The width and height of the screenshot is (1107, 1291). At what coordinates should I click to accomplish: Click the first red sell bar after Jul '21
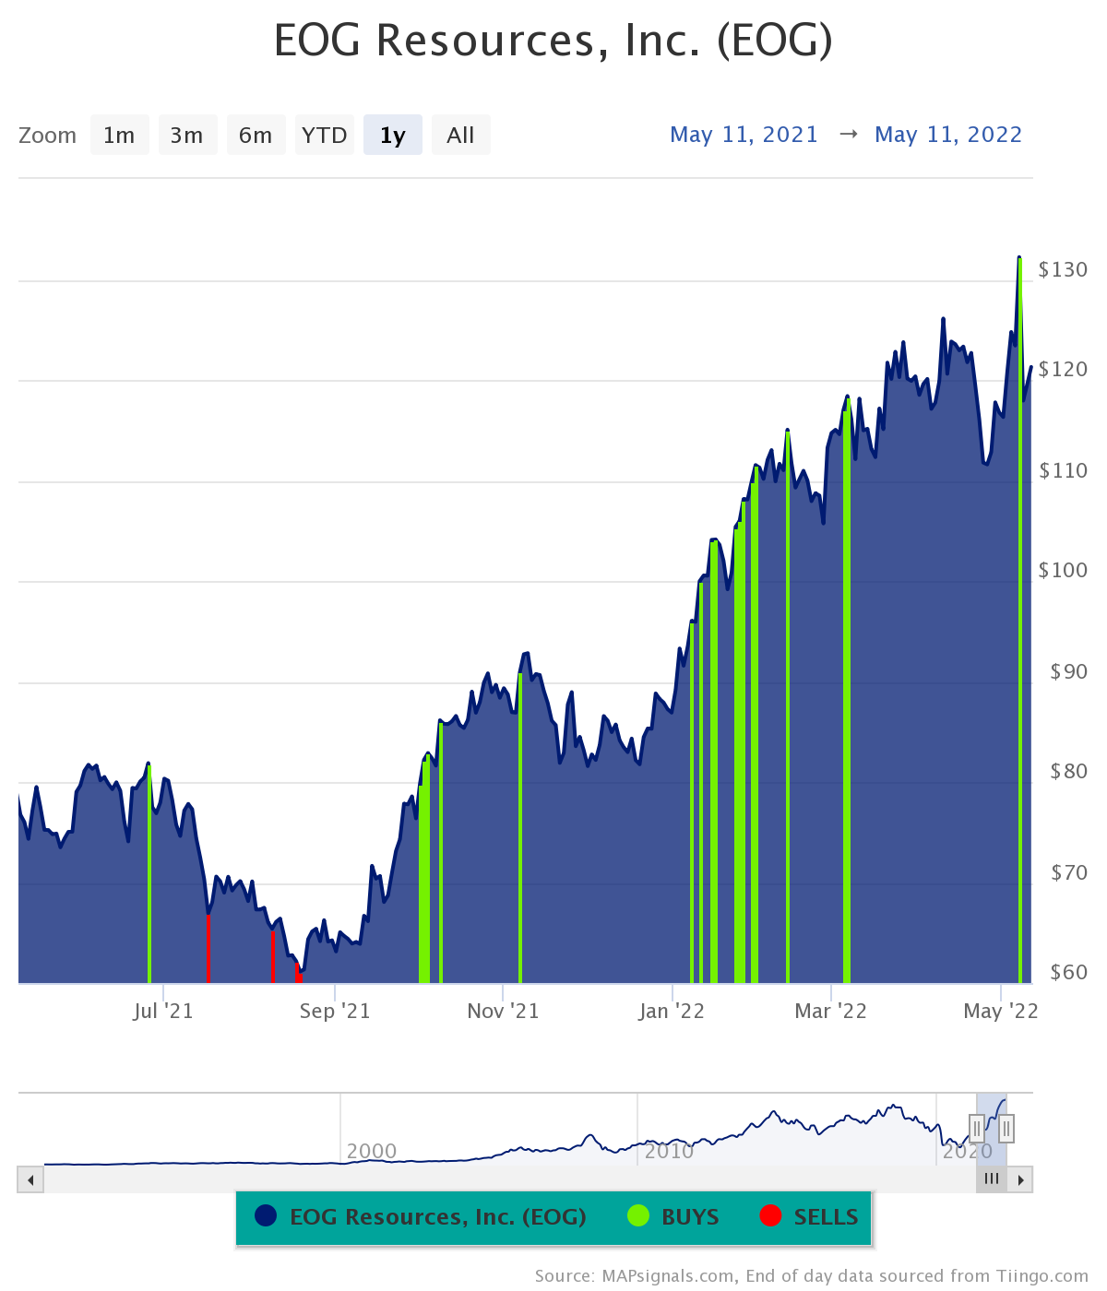coord(208,948)
